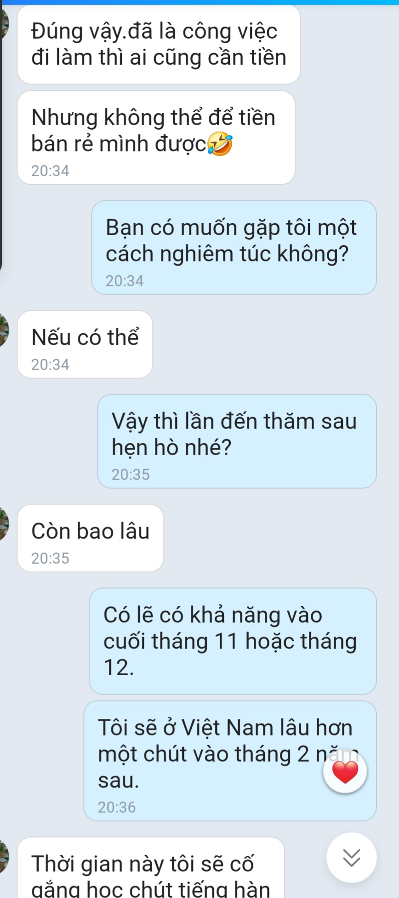Tap the 'Tôi sẽ ở Việt Nam lâu hơn' bubble
The image size is (399, 898).
pos(230,761)
